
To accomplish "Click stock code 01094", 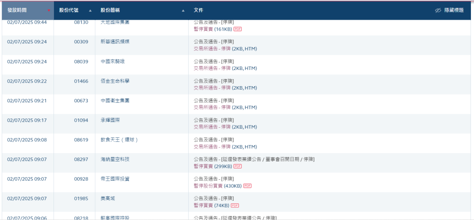I will tap(81, 120).
